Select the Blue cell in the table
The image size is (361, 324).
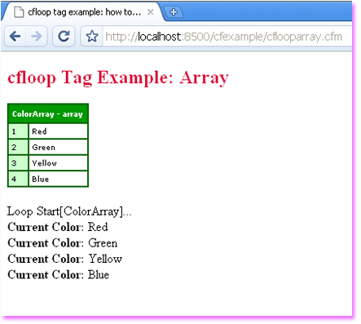58,179
